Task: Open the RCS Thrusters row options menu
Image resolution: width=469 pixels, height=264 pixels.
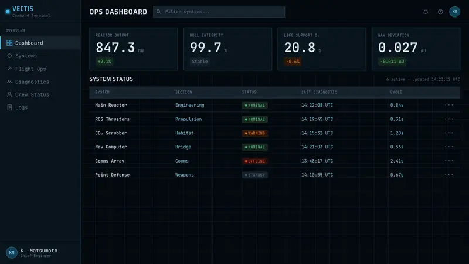Action: [448, 119]
